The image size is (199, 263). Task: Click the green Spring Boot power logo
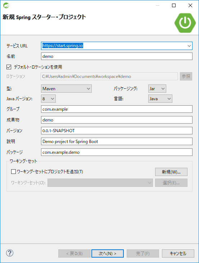(185, 23)
